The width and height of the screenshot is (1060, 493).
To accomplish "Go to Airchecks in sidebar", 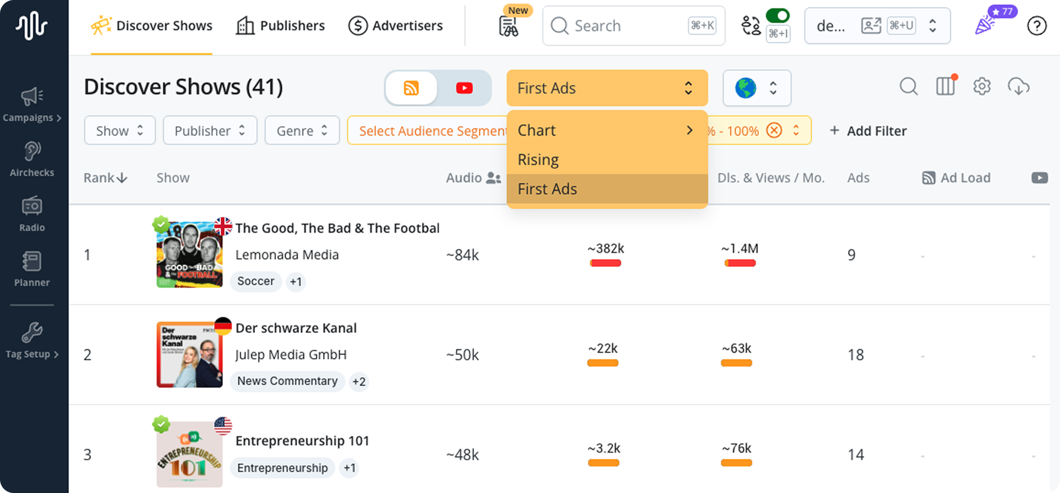I will coord(32,159).
